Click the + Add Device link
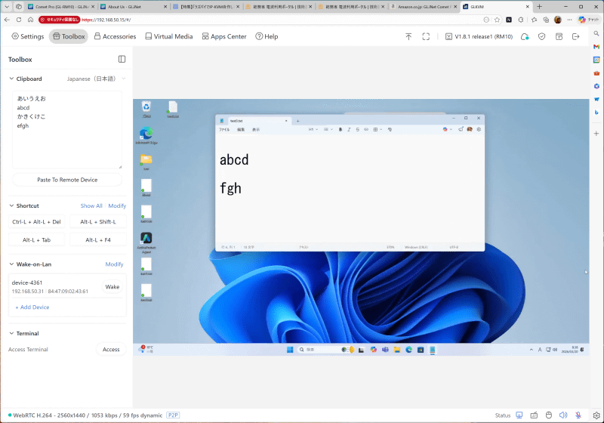The image size is (604, 423). [x=32, y=307]
